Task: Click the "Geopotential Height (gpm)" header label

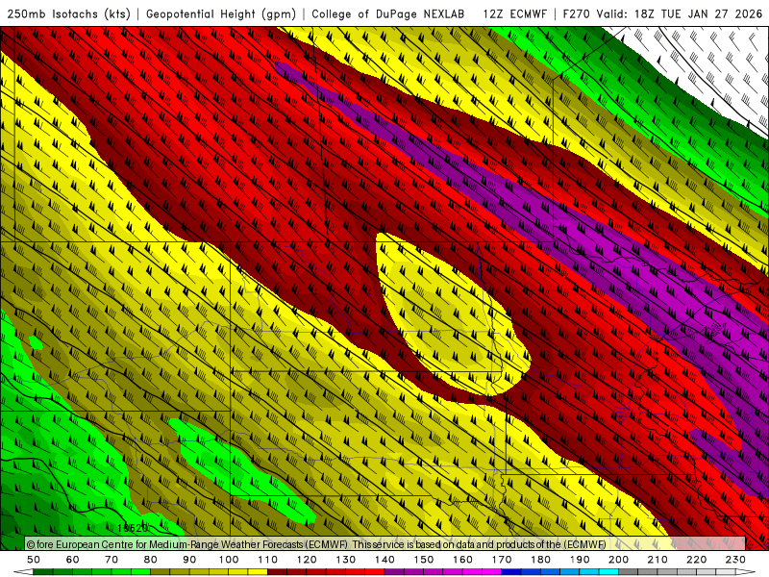Action: coord(221,13)
